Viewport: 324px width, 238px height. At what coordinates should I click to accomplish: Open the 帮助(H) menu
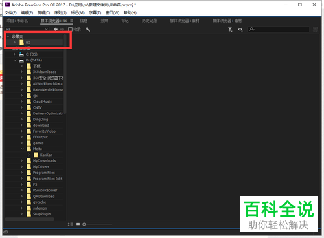click(x=130, y=13)
